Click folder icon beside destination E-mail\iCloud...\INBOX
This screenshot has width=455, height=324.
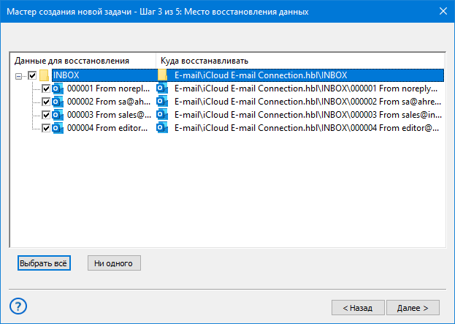click(162, 75)
